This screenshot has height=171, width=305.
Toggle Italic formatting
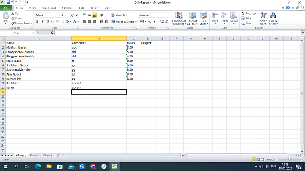42,22
